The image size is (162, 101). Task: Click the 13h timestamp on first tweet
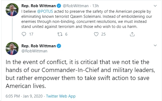pyautogui.click(x=95, y=6)
